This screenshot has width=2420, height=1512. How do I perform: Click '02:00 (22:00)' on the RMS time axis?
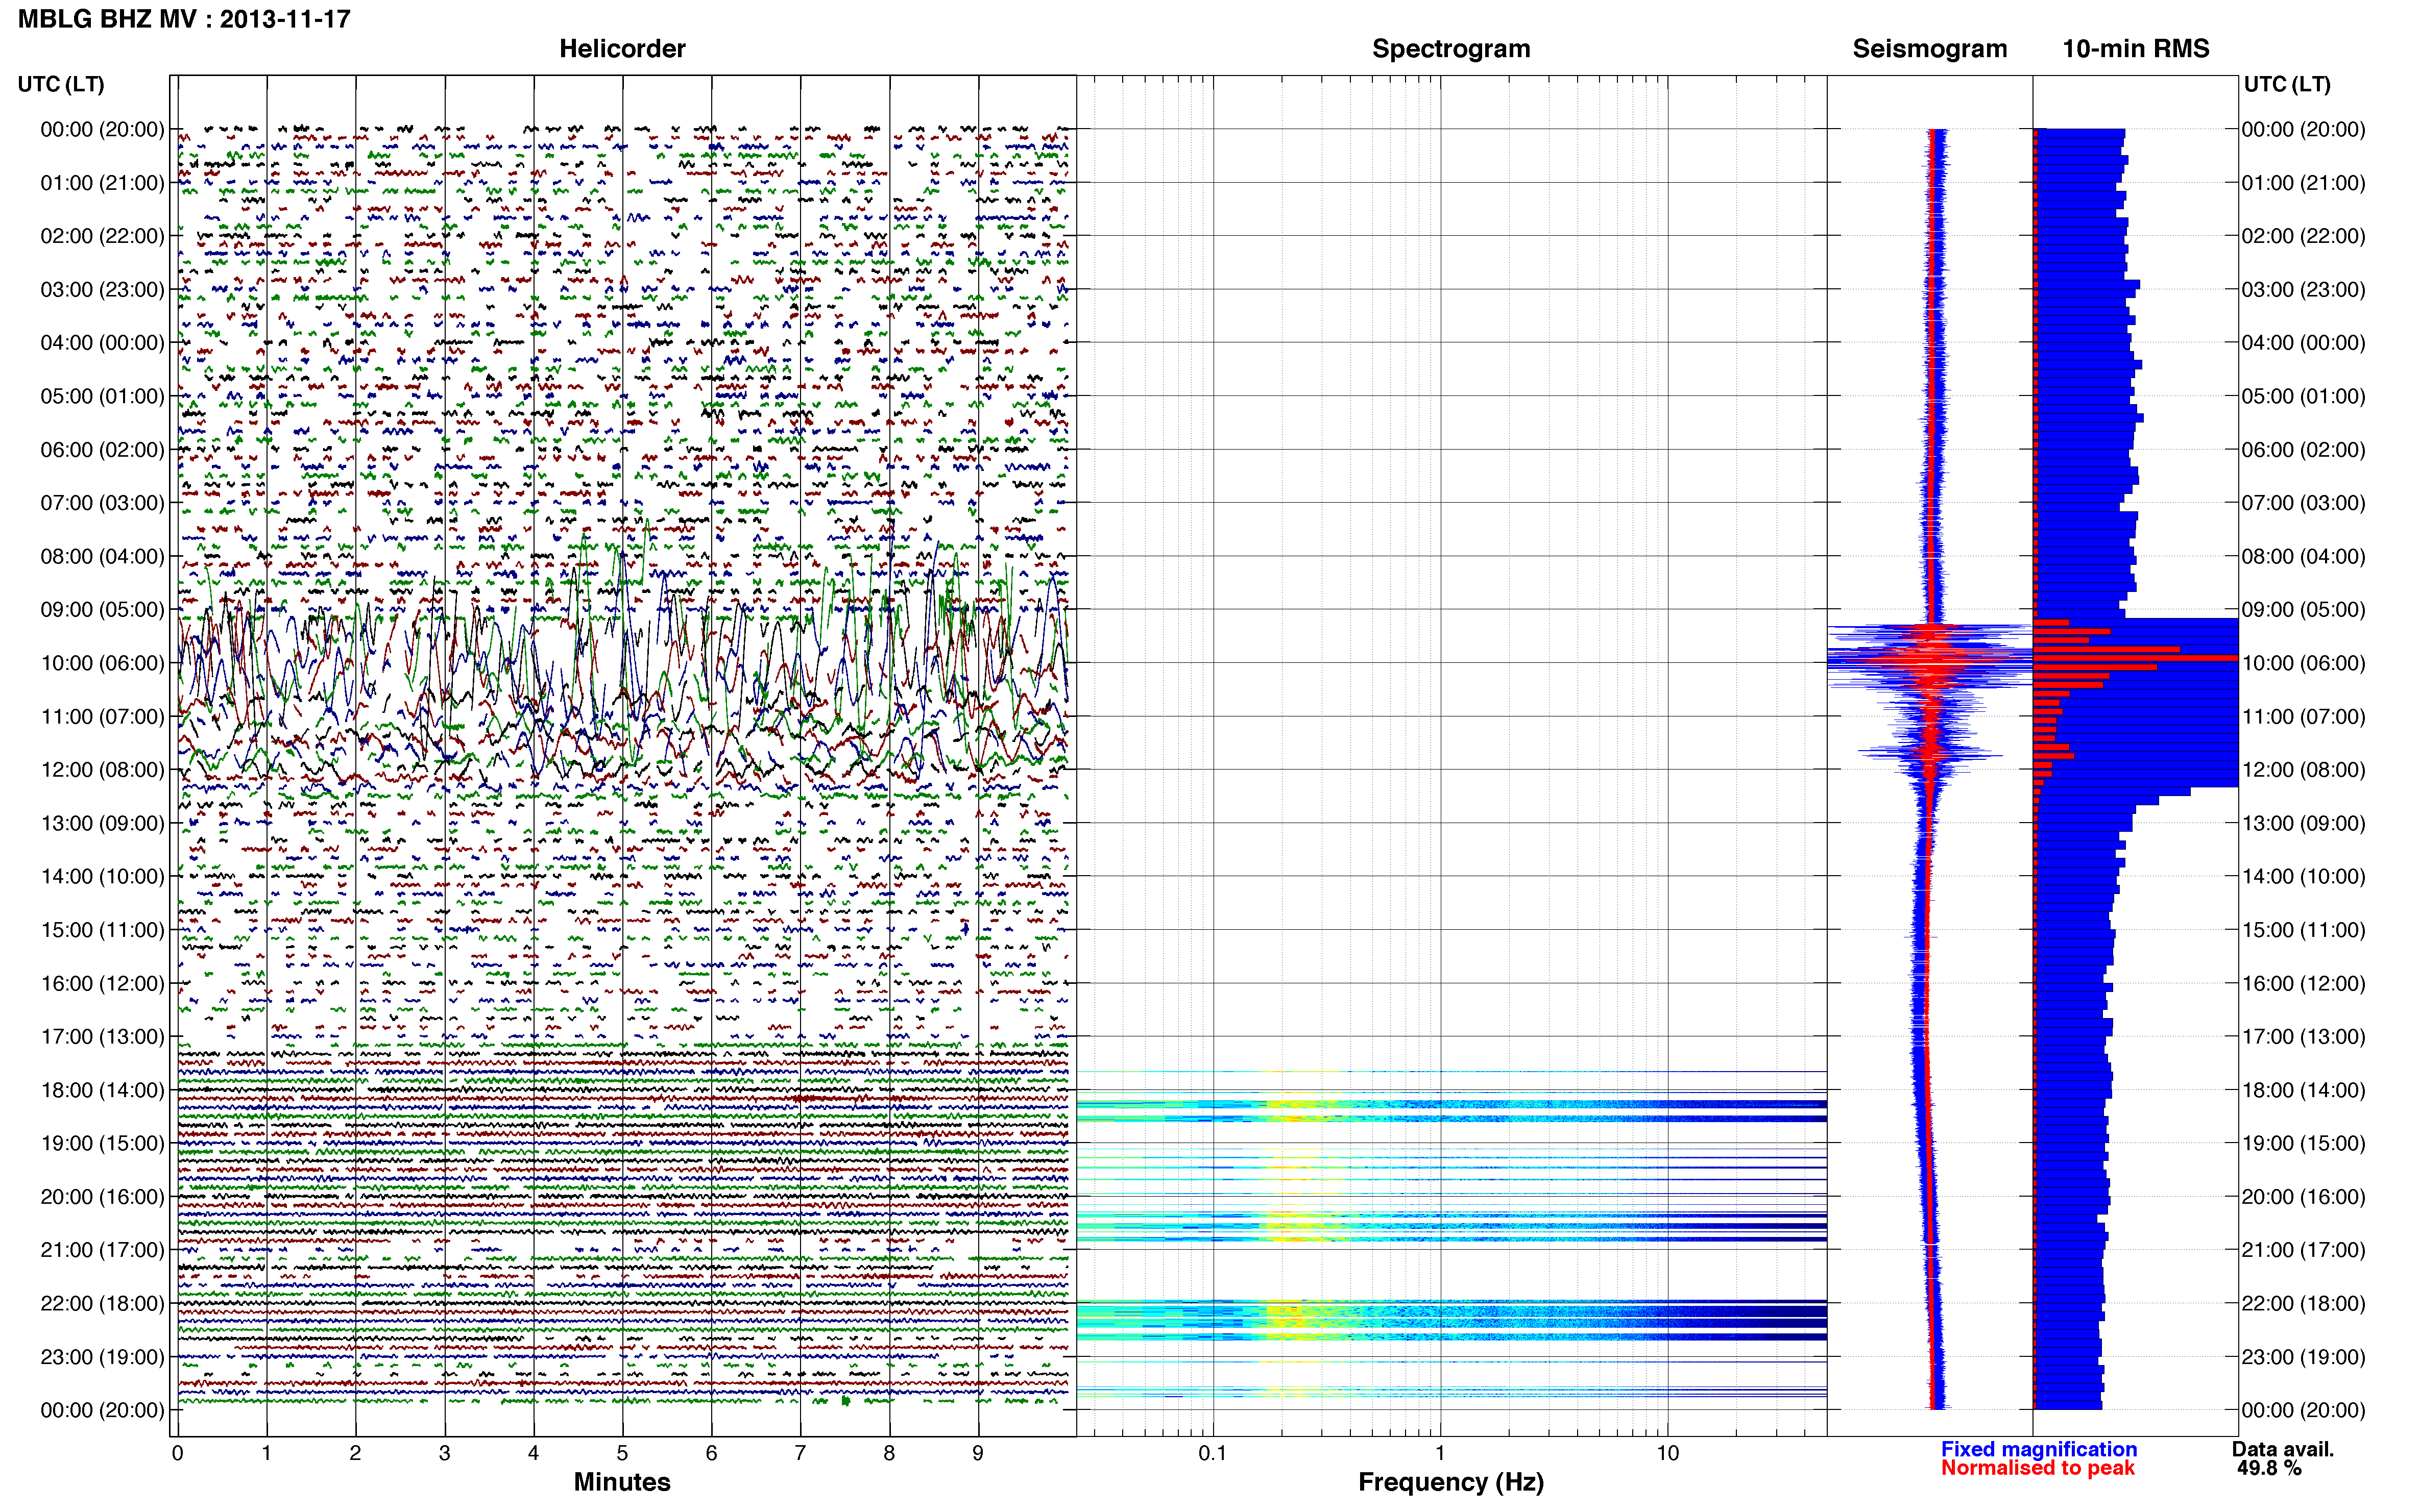tap(2303, 236)
